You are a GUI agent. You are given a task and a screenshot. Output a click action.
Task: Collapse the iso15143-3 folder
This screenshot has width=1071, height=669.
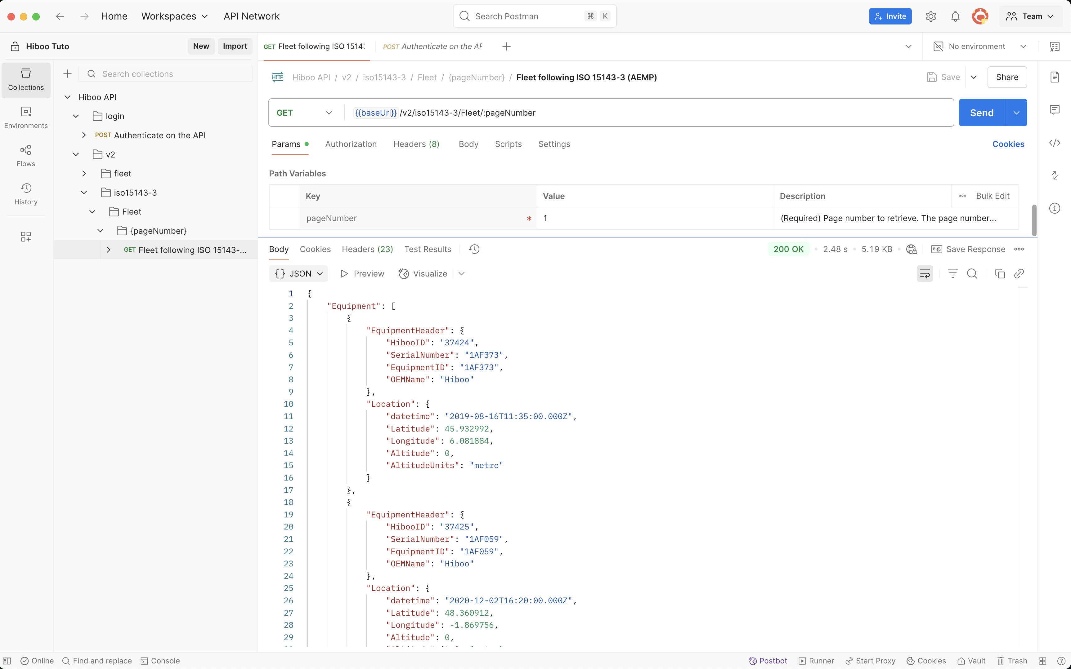pos(84,193)
